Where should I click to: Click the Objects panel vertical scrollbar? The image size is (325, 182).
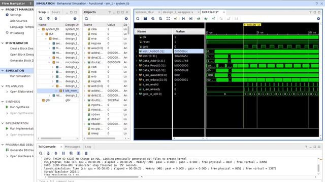point(128,30)
